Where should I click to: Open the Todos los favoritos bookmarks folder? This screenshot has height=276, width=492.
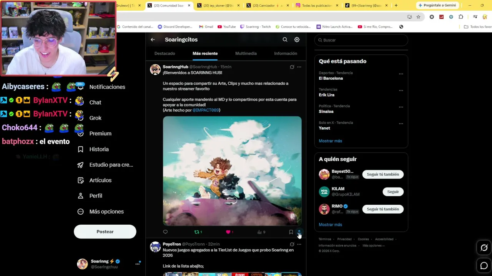coord(478,27)
